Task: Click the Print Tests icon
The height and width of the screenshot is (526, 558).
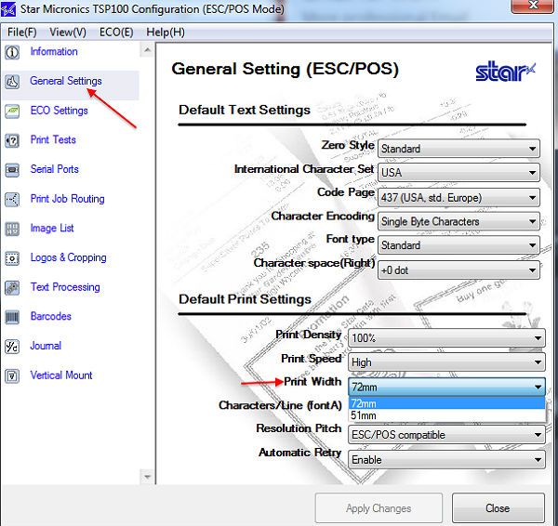Action: tap(12, 140)
